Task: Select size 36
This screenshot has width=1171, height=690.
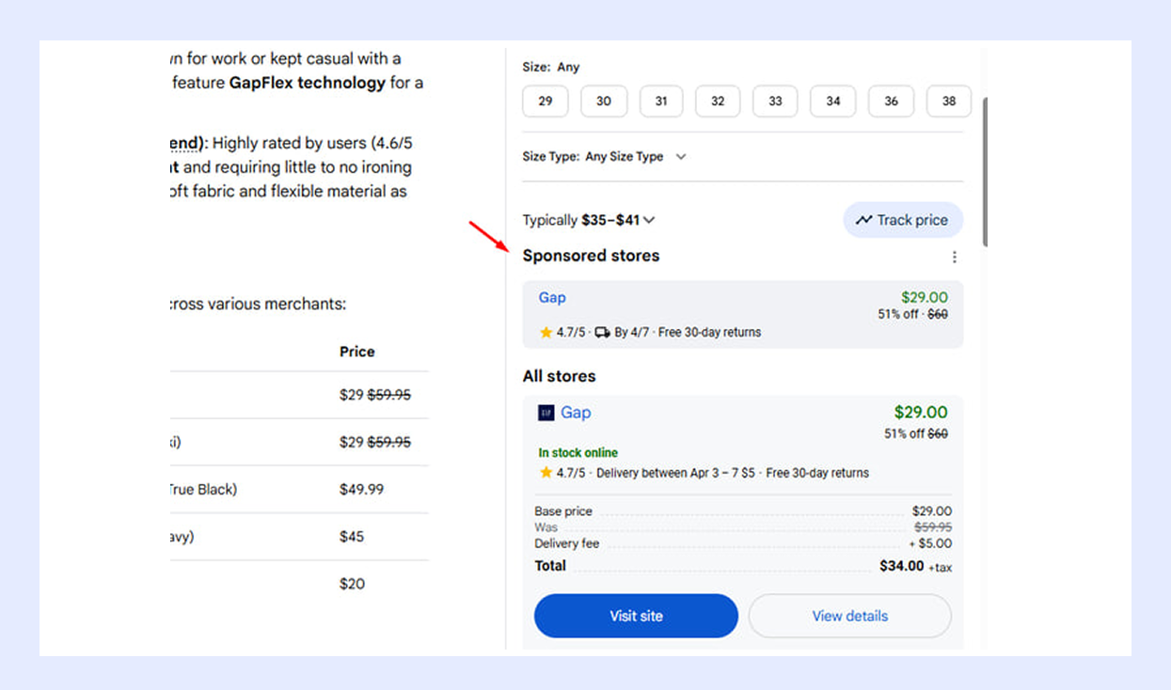Action: 891,102
